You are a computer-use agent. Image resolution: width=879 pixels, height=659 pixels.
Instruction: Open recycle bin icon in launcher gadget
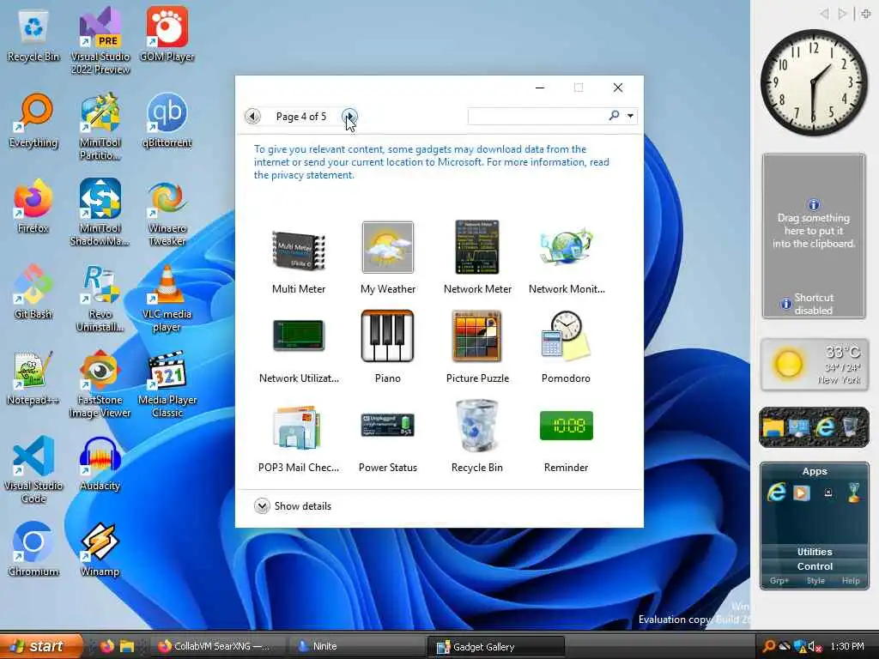851,427
